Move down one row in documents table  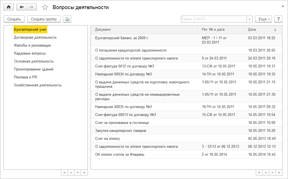point(272,173)
